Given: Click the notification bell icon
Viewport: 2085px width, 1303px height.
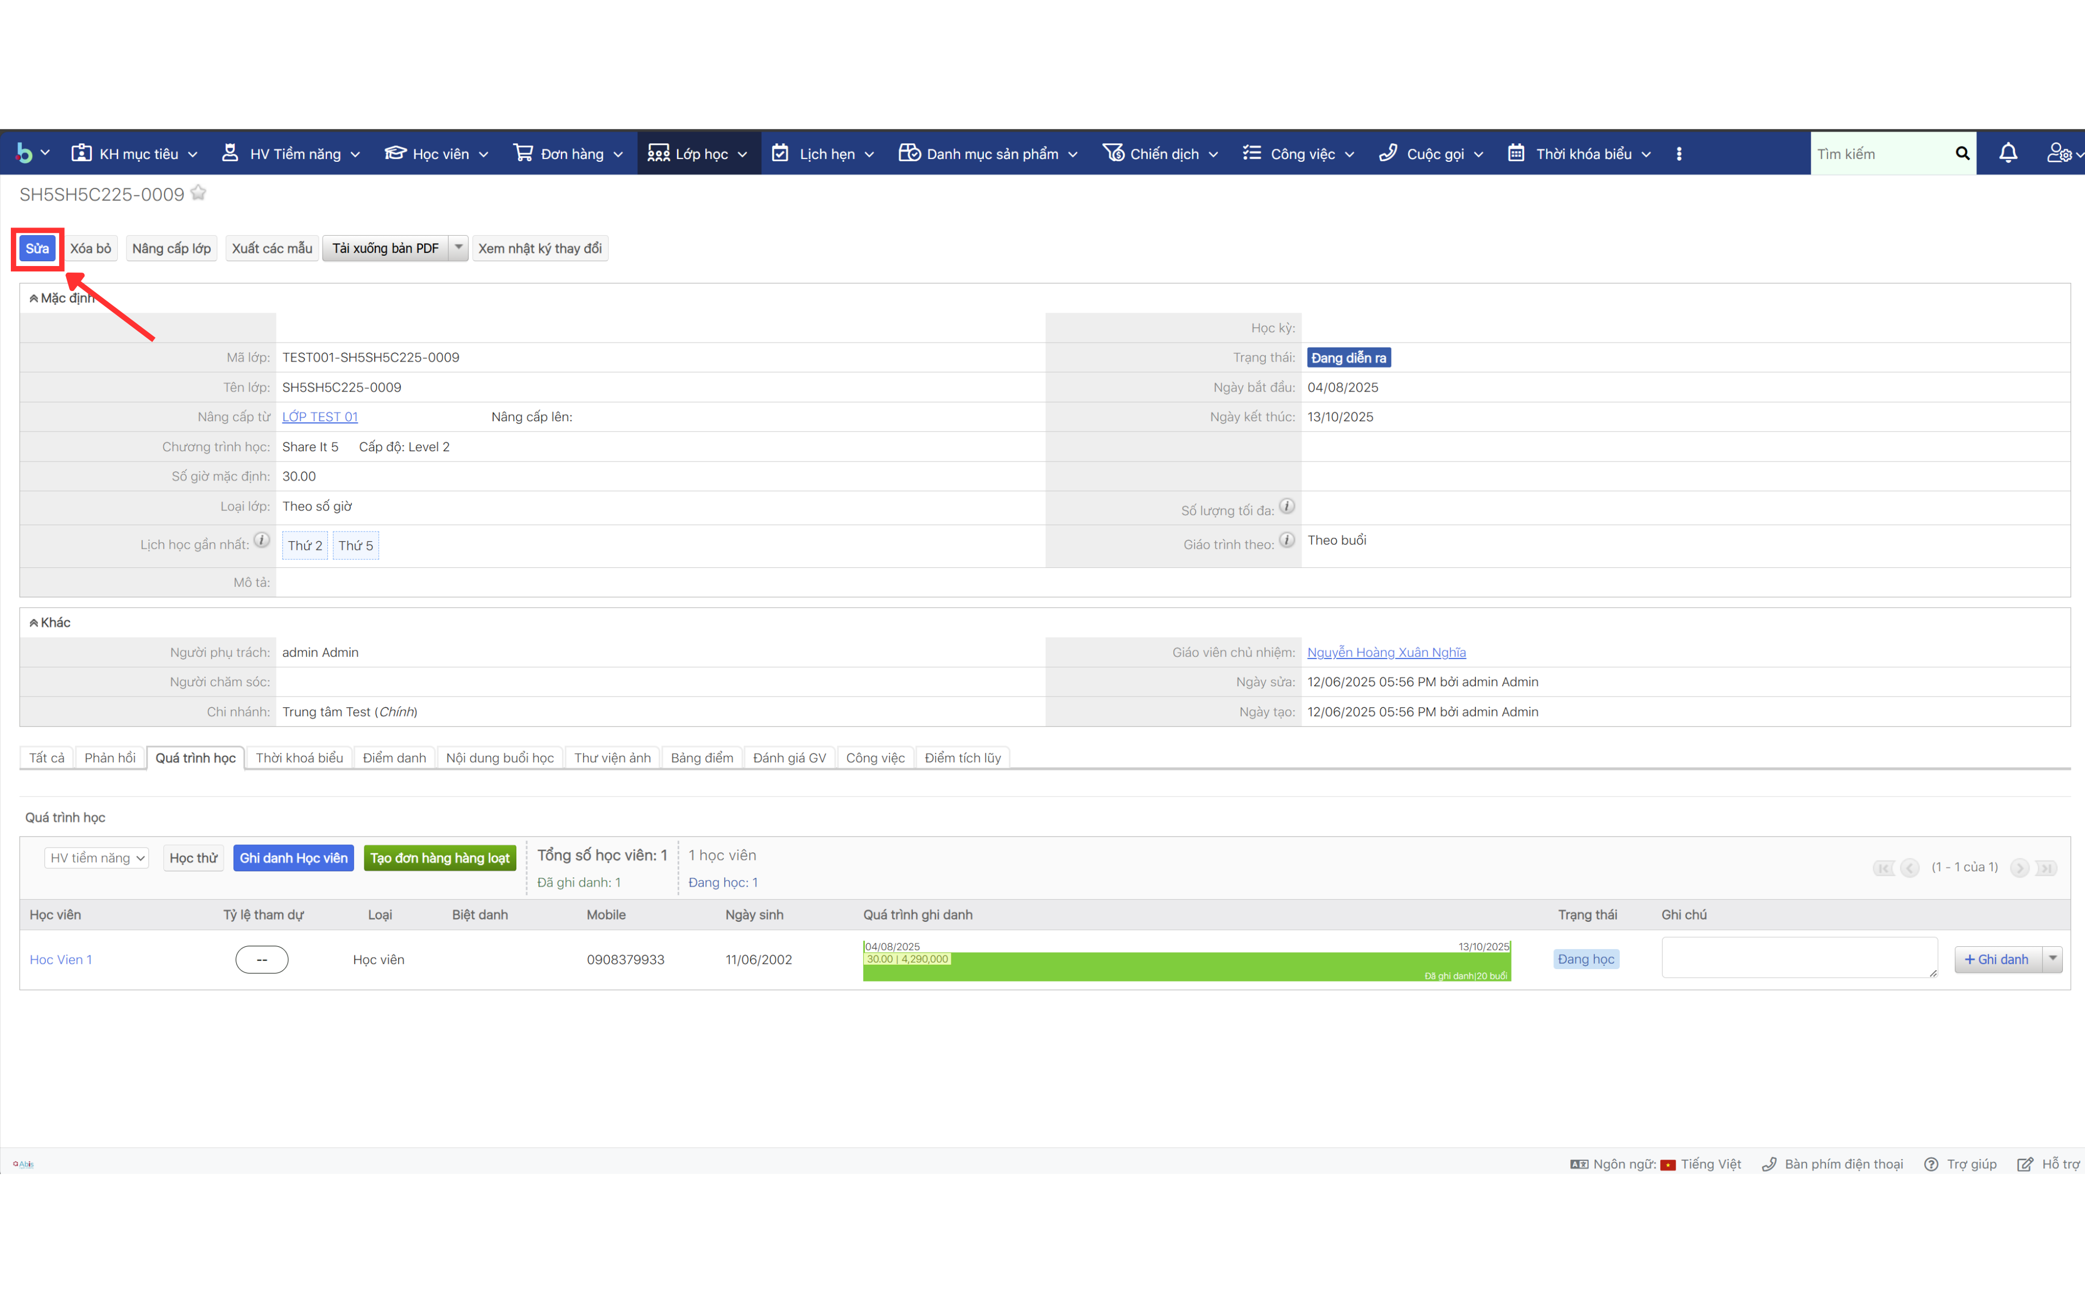Looking at the screenshot, I should 2007,154.
